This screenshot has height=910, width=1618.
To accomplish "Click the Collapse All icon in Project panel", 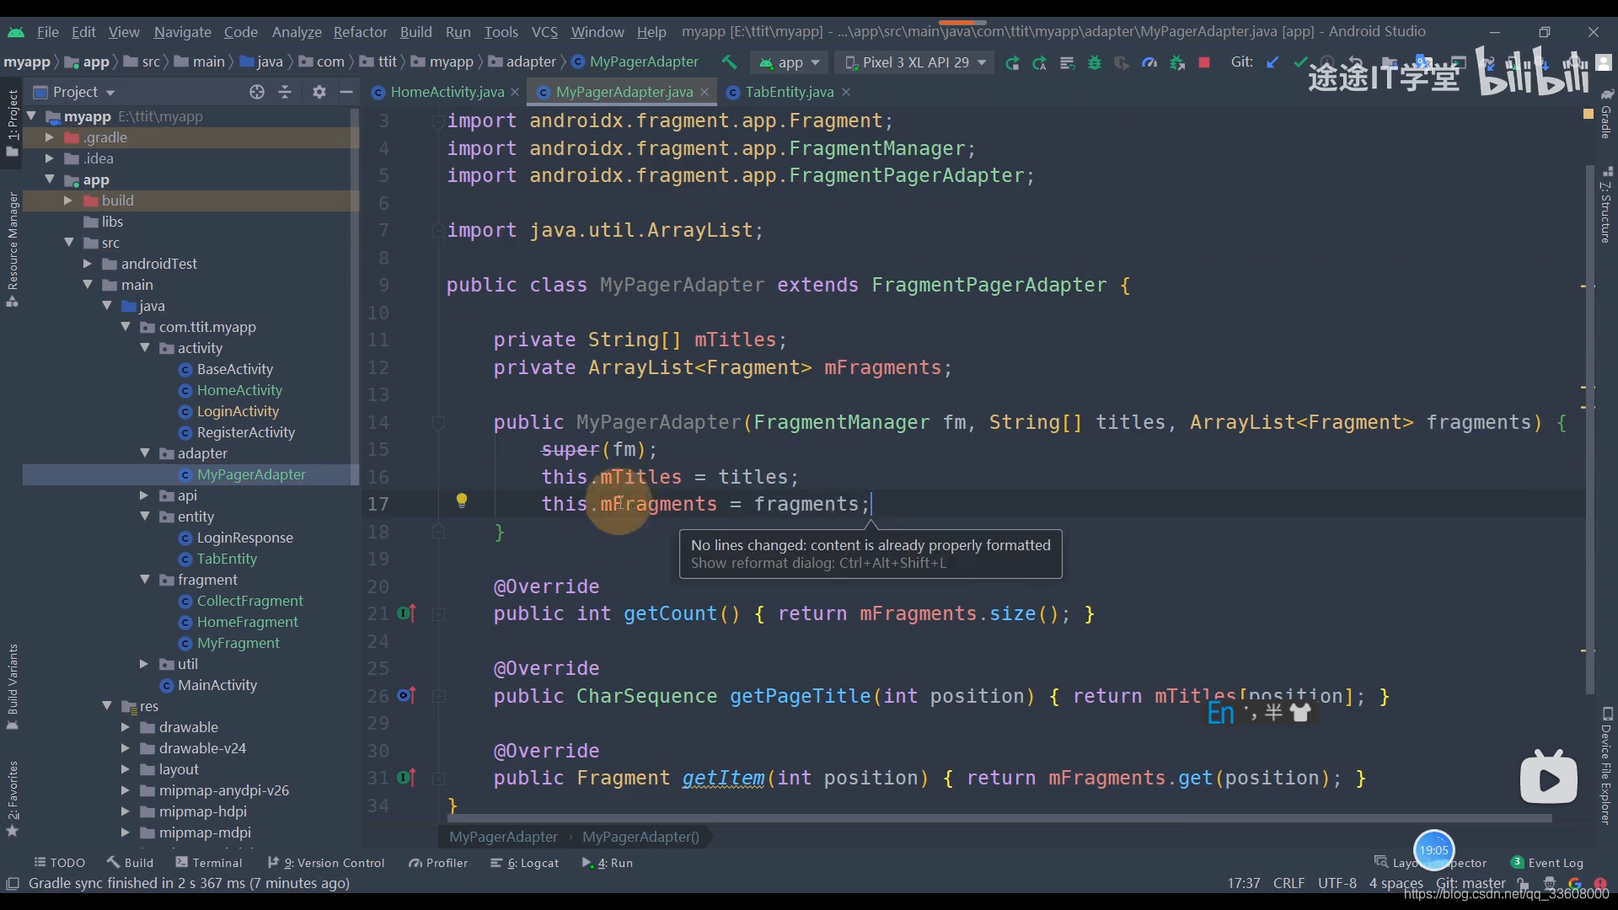I will tap(285, 92).
